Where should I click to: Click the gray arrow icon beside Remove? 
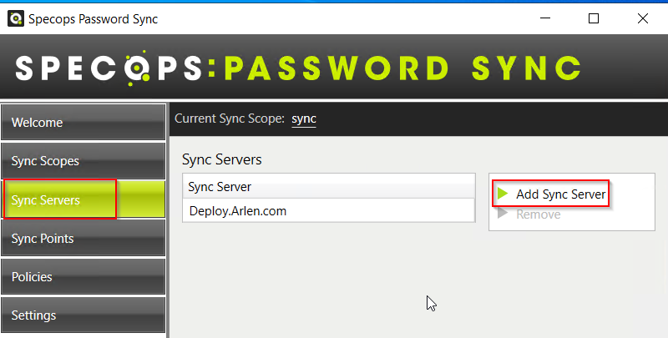click(x=503, y=214)
